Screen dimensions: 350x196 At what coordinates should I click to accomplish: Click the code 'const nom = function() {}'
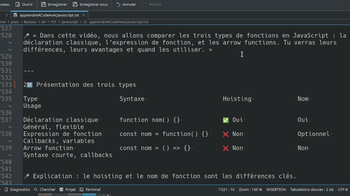(x=164, y=134)
